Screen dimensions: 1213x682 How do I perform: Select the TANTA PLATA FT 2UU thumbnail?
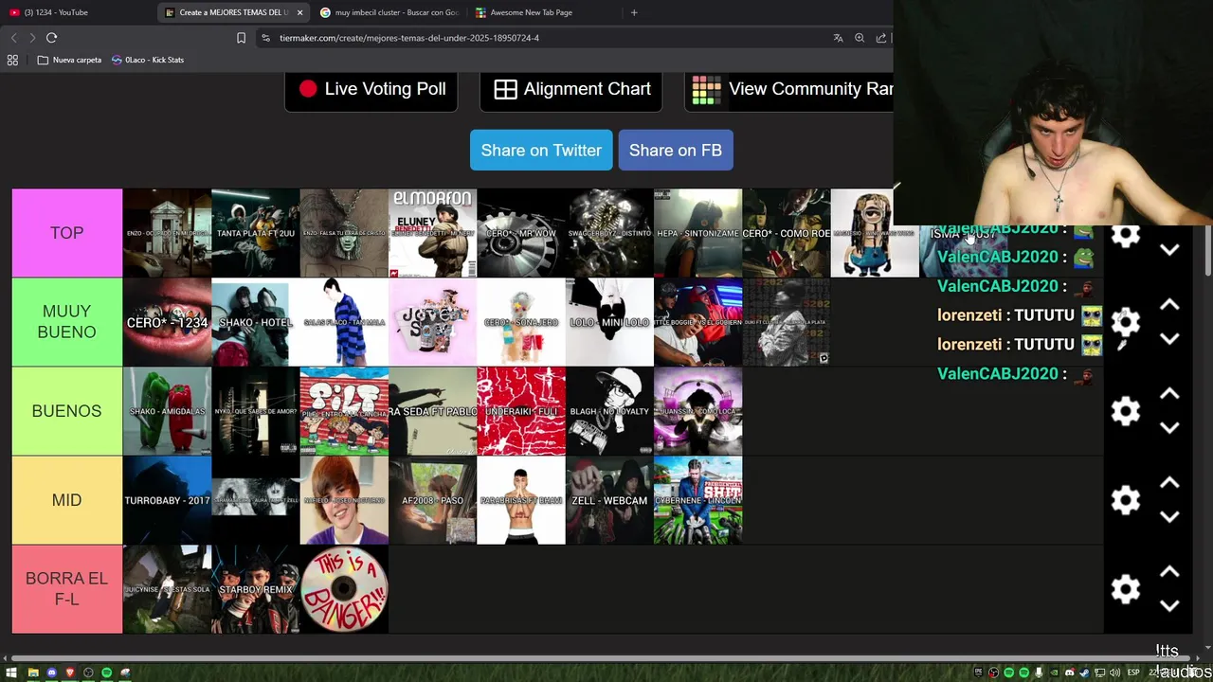tap(255, 233)
